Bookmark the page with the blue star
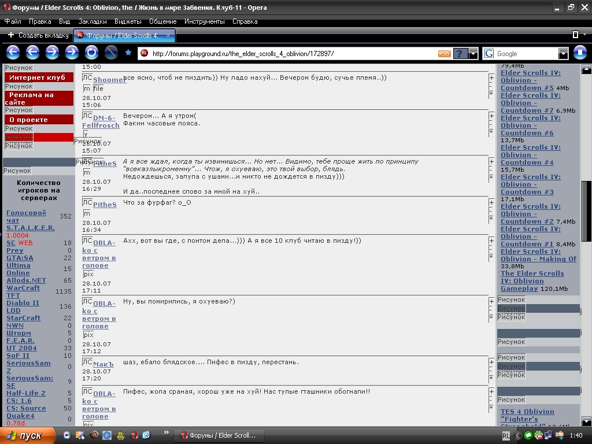The height and width of the screenshot is (444, 592). tap(128, 53)
